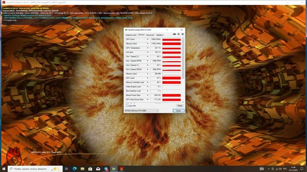Click the Close button in GPU-Z
The image size is (307, 172).
coord(178,110)
